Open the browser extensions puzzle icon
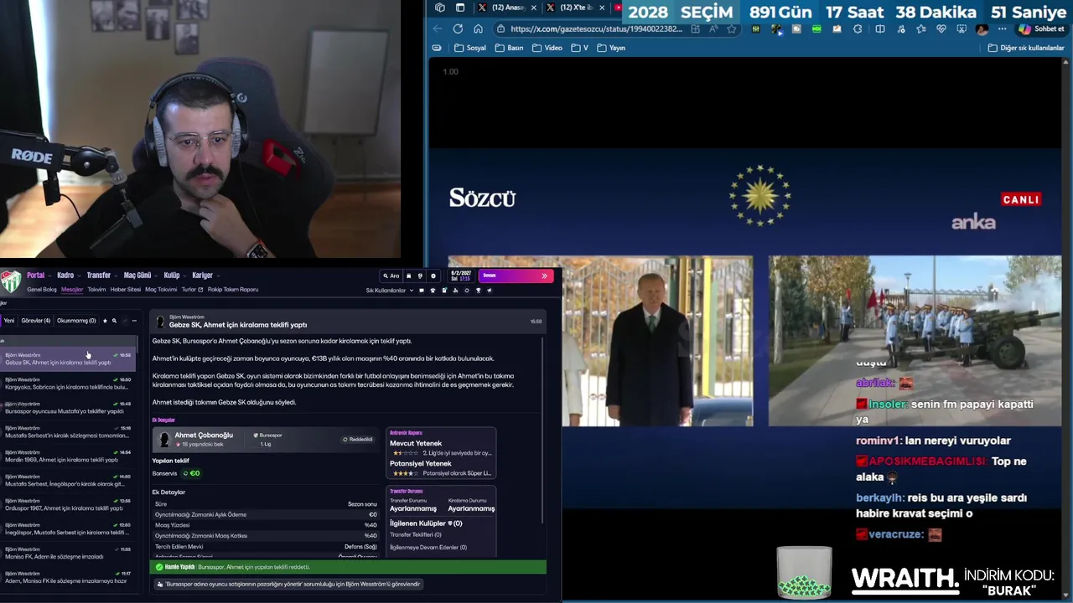 point(858,28)
